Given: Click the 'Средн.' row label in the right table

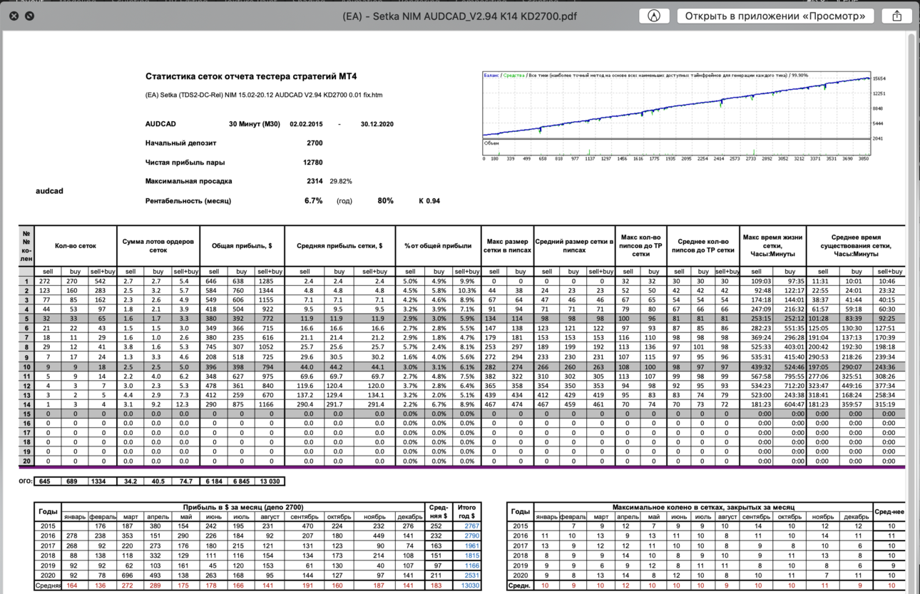Looking at the screenshot, I should coord(520,585).
